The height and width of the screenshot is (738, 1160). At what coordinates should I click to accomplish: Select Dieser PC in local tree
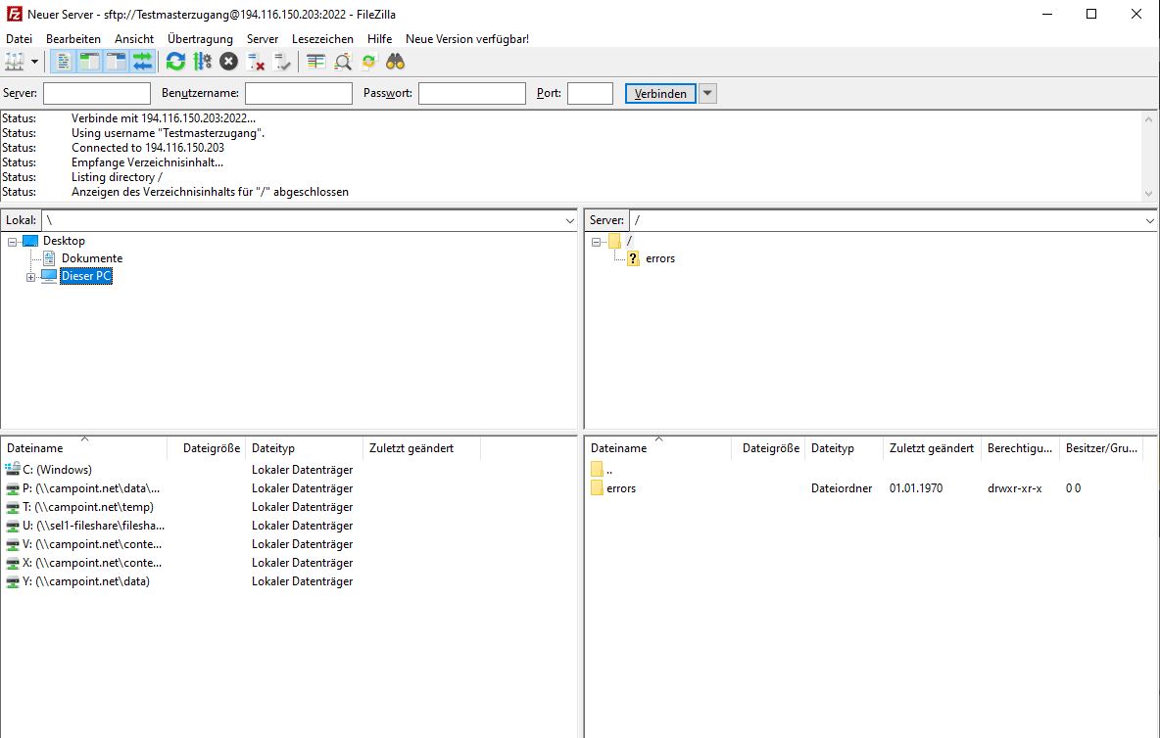[x=86, y=276]
